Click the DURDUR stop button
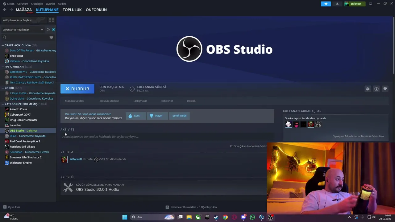395x222 pixels. point(77,89)
